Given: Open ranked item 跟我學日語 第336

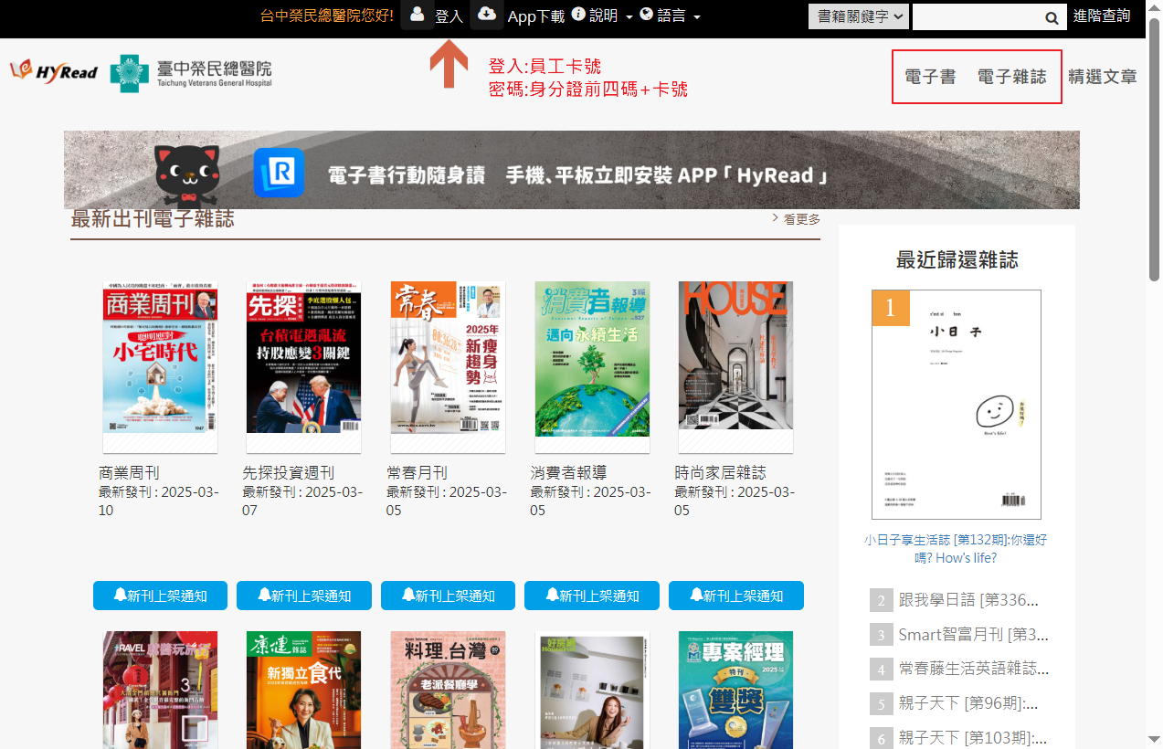Looking at the screenshot, I should point(968,600).
